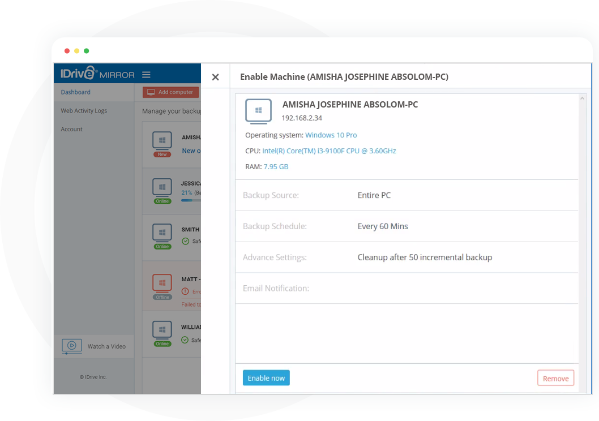The image size is (599, 421).
Task: Click the monitor icon on Add computer
Action: tap(150, 92)
